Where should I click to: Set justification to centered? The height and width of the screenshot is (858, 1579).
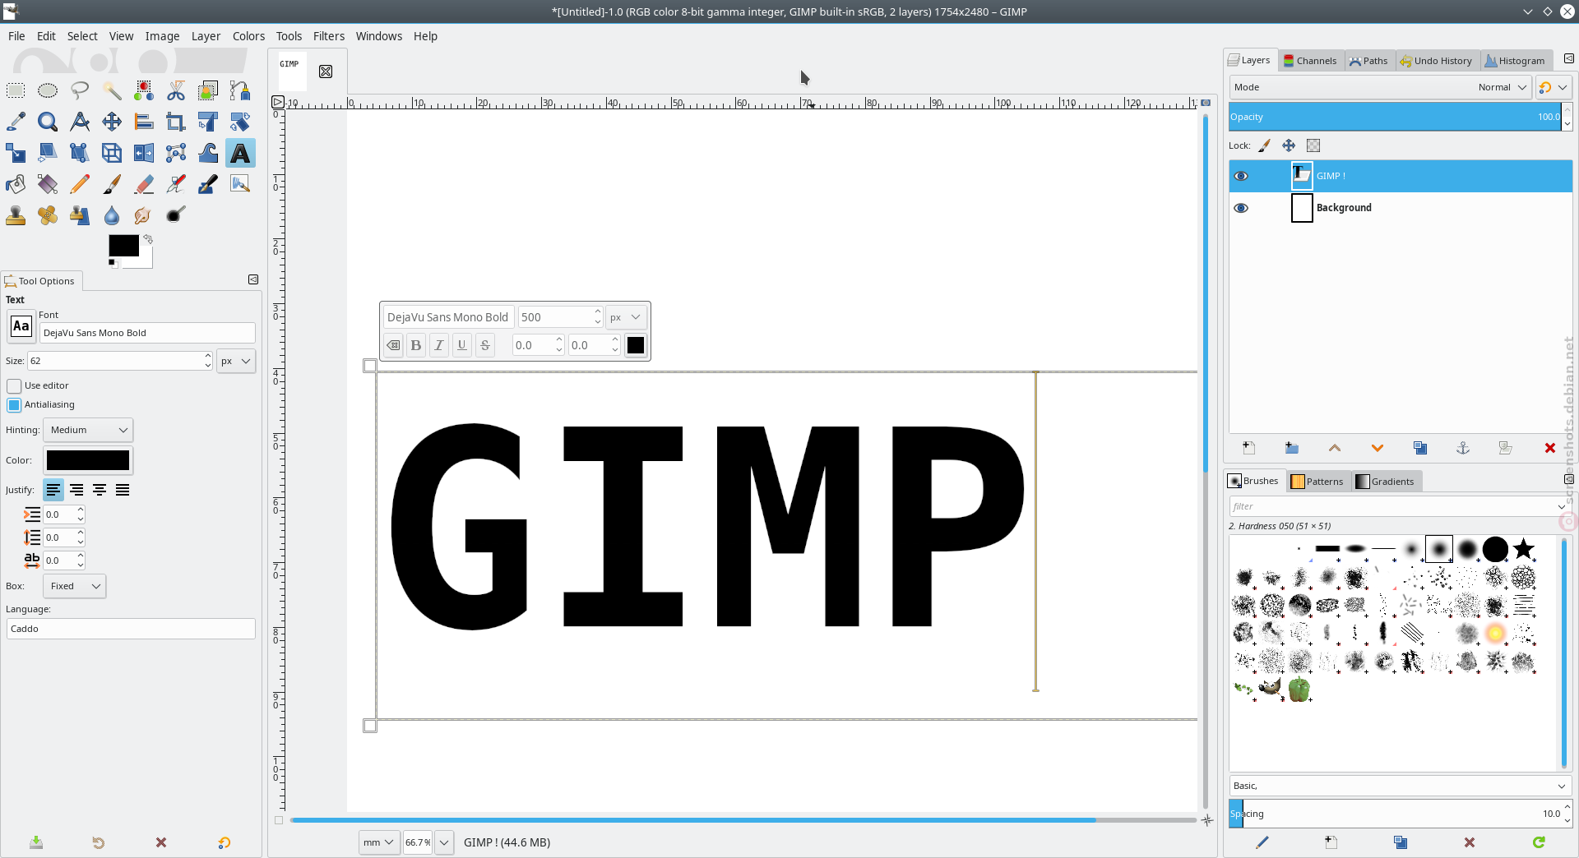coord(100,490)
